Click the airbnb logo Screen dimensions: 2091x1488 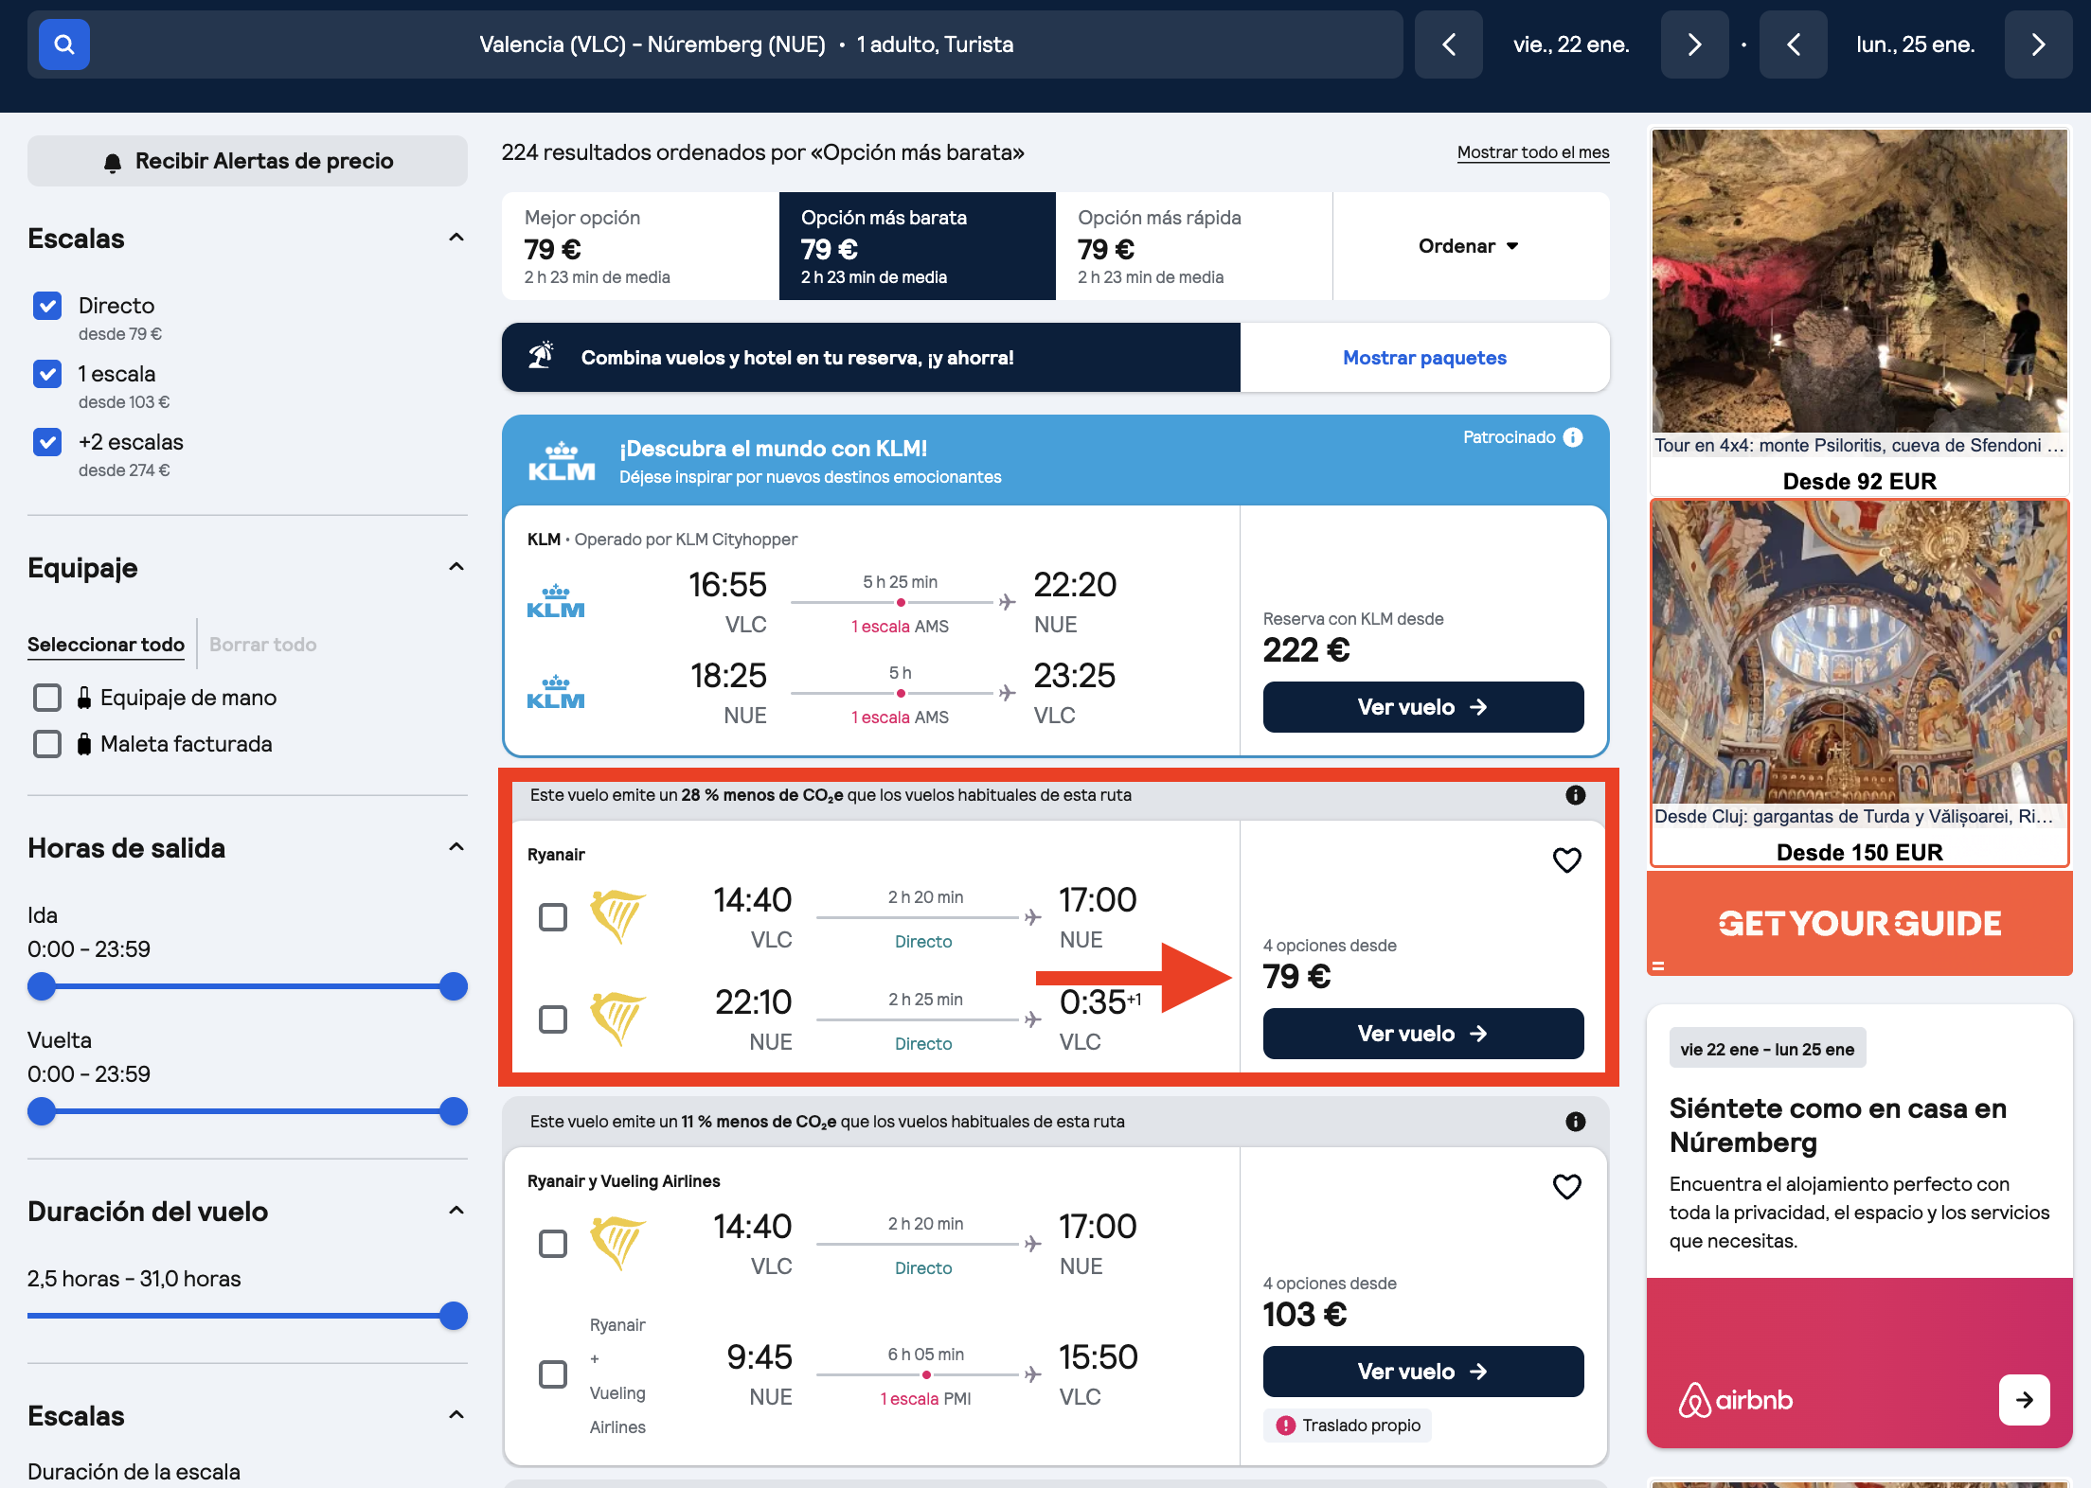[x=1736, y=1400]
